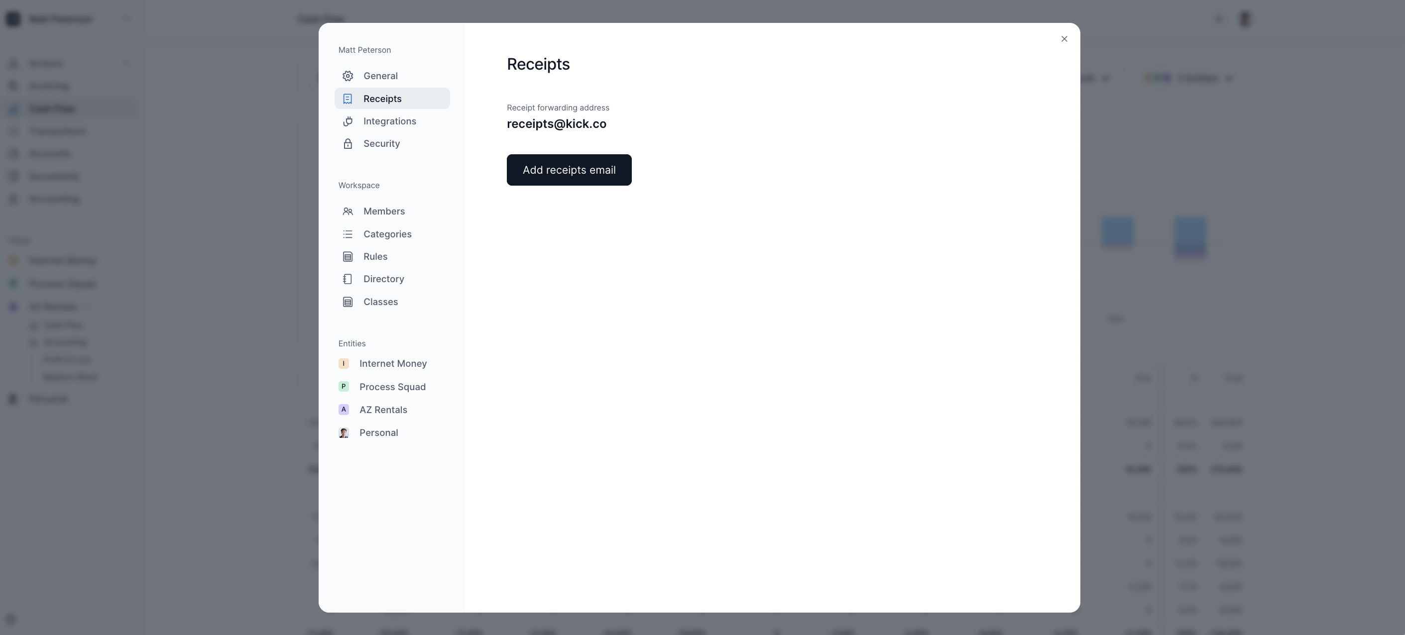Switch to the AZ Rentals entity
Image resolution: width=1405 pixels, height=635 pixels.
point(383,410)
